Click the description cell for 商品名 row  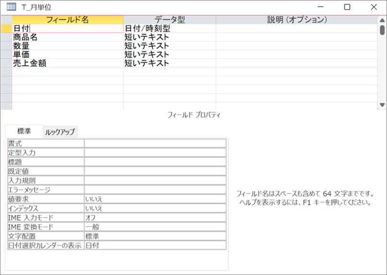point(297,37)
